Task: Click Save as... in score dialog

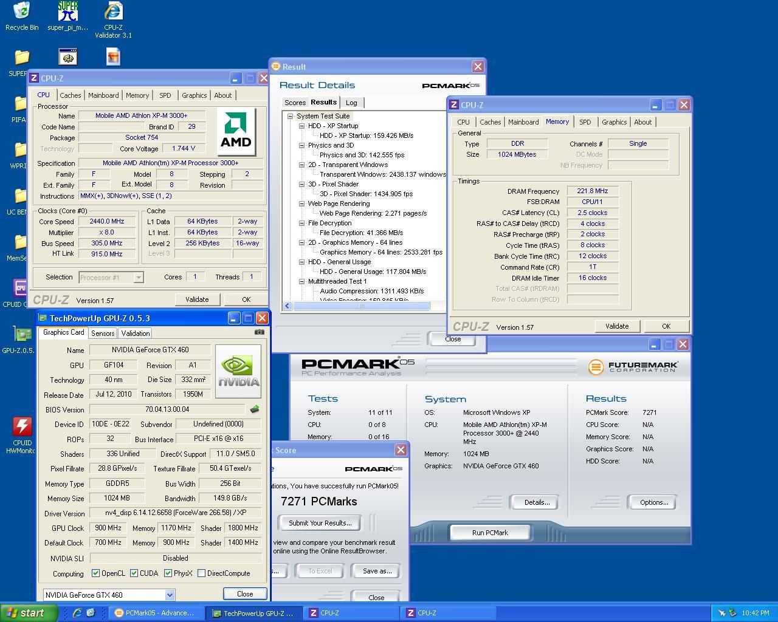Action: tap(377, 571)
